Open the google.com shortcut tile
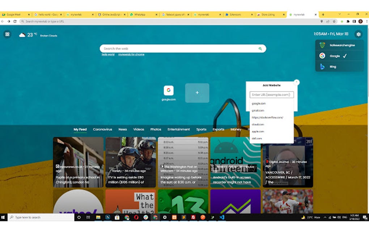This screenshot has height=231, width=369. 168,91
